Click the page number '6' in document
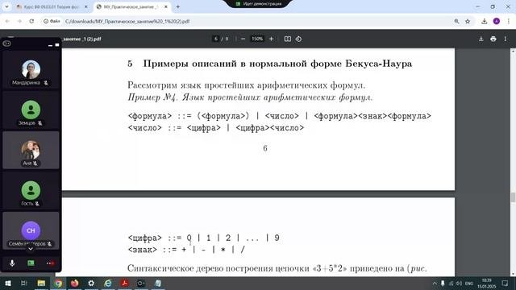The image size is (516, 290). click(x=265, y=148)
